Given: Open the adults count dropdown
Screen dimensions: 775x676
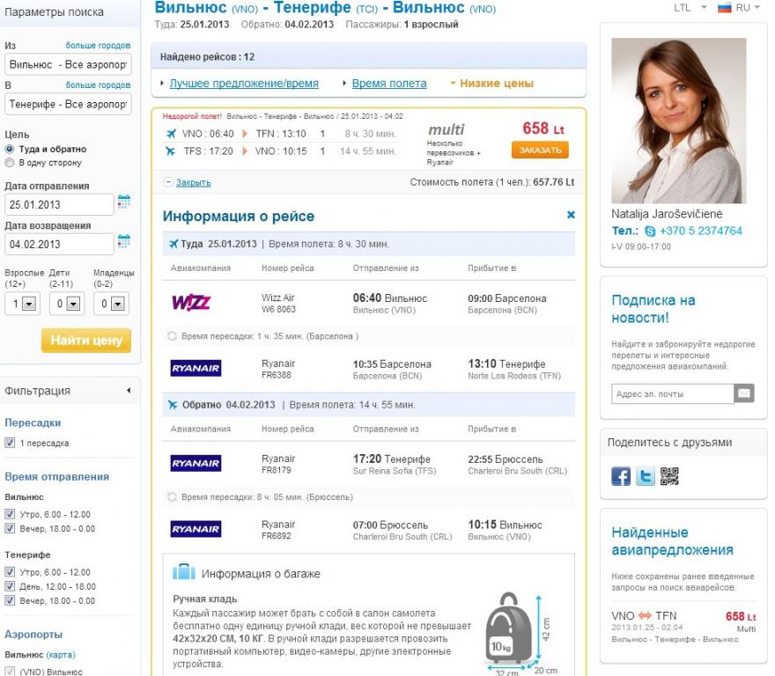Looking at the screenshot, I should click(x=22, y=304).
